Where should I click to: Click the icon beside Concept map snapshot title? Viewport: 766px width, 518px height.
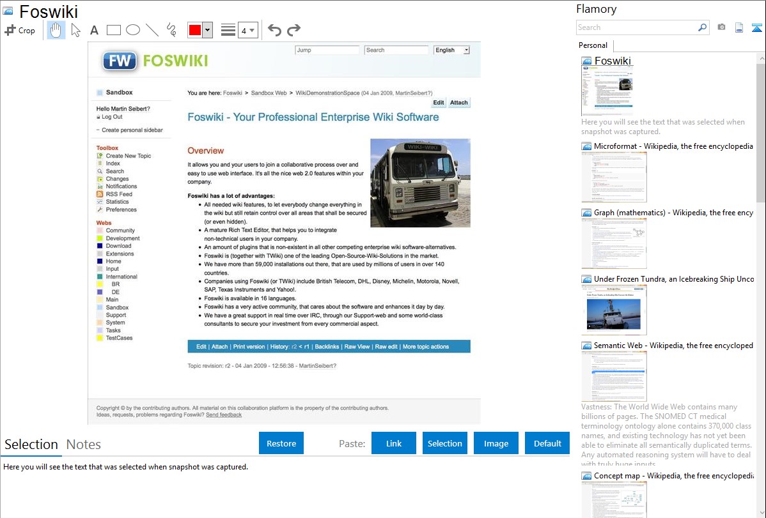(x=586, y=476)
